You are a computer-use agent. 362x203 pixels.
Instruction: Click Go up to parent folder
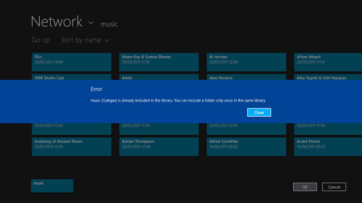(41, 40)
